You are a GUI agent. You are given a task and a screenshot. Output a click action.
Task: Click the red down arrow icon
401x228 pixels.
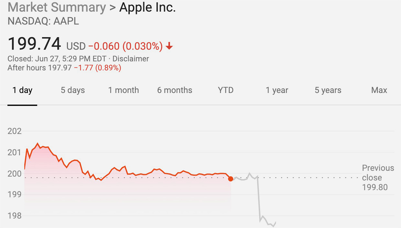click(x=169, y=47)
